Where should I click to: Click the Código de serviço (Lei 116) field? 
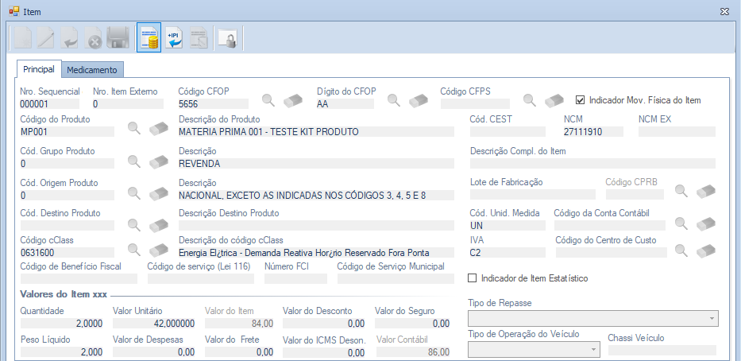click(x=201, y=278)
